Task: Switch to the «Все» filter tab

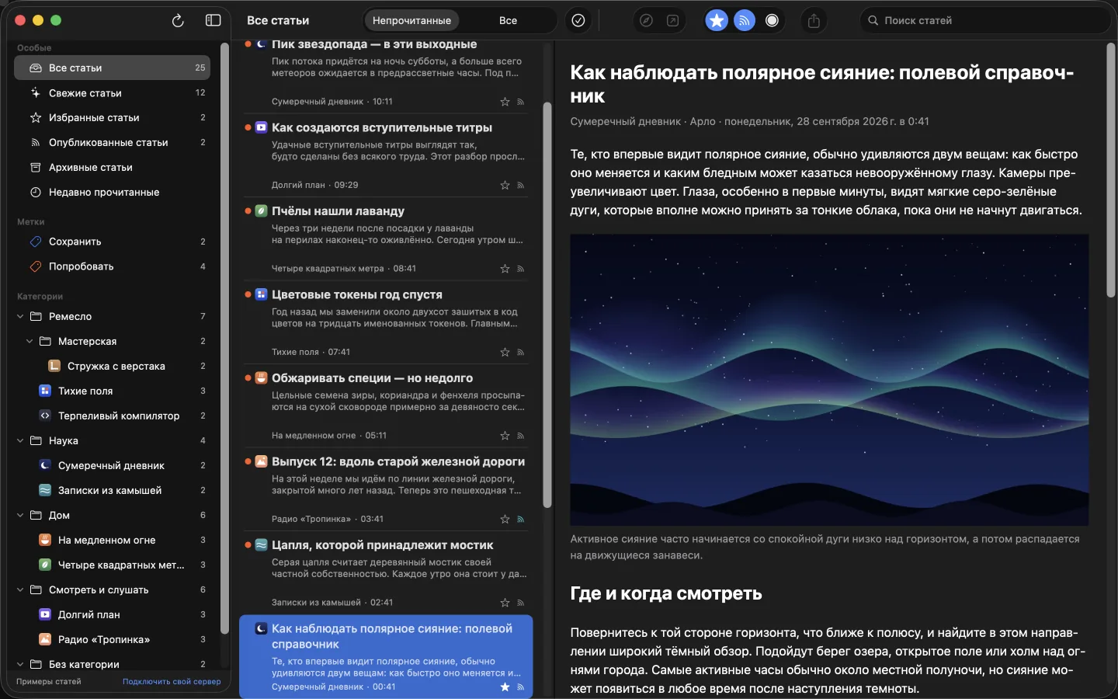Action: [508, 21]
